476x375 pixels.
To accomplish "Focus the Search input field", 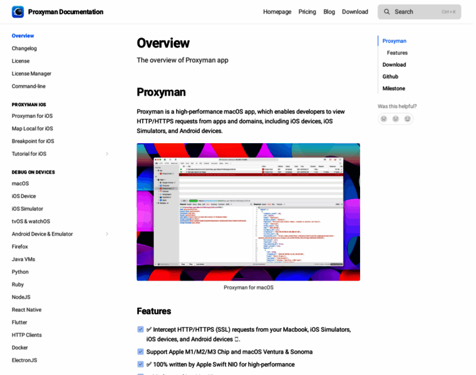I will [x=419, y=12].
